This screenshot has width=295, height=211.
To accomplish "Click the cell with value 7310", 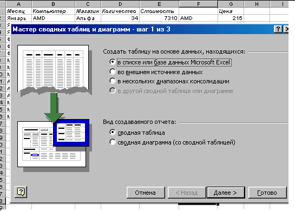I will click(x=159, y=18).
